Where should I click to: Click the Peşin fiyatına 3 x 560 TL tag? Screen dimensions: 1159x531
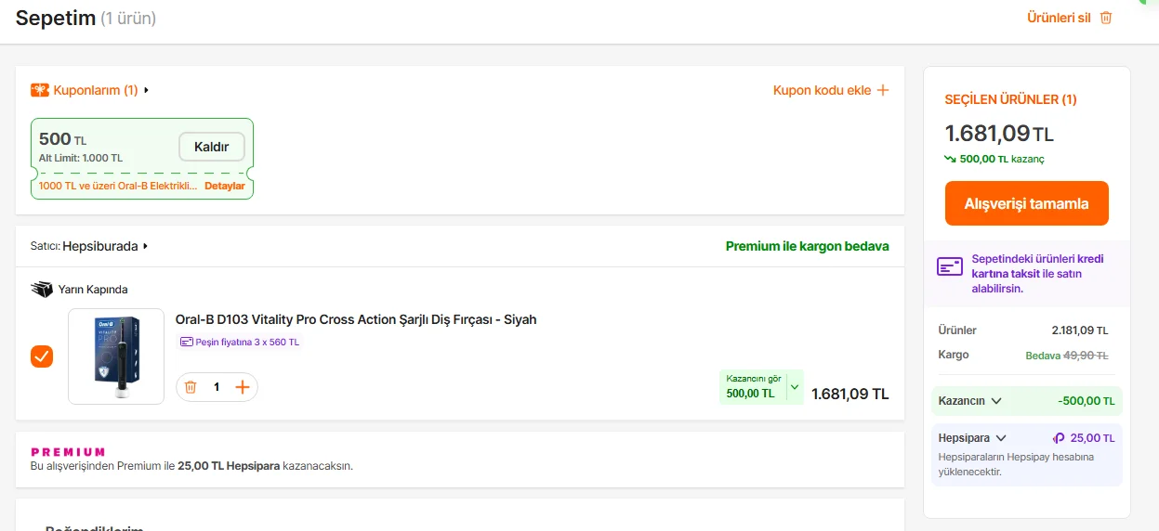240,342
